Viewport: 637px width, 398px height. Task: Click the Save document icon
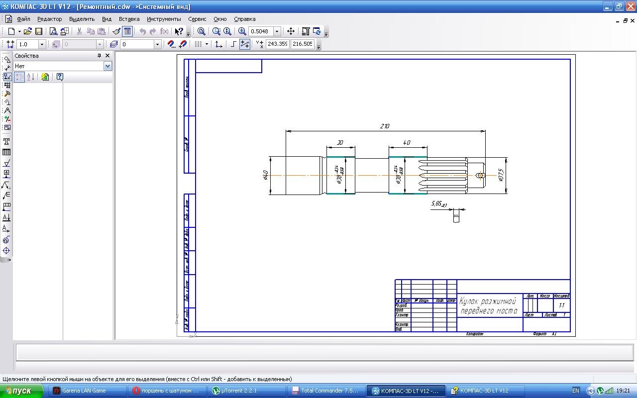tap(39, 31)
